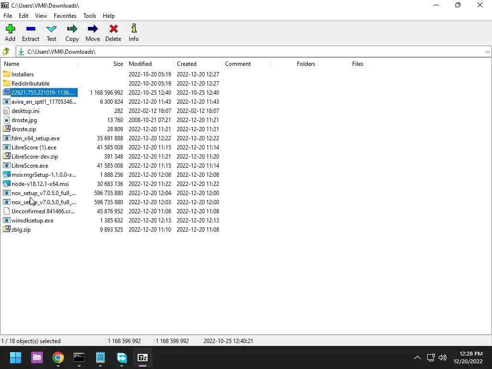Show hidden system tray icons
This screenshot has width=492, height=369.
pos(418,357)
